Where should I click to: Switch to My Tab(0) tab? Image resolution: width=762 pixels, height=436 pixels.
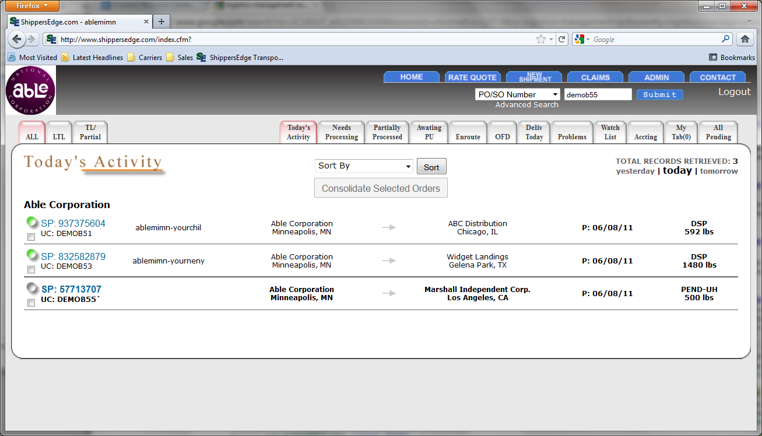(681, 132)
